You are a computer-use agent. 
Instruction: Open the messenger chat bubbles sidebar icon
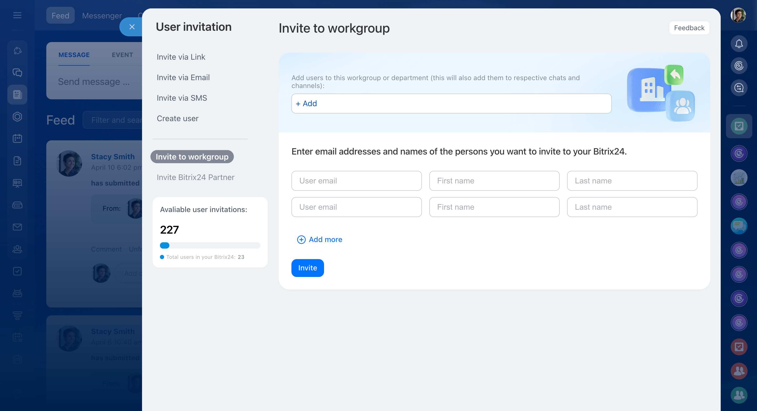(x=17, y=73)
